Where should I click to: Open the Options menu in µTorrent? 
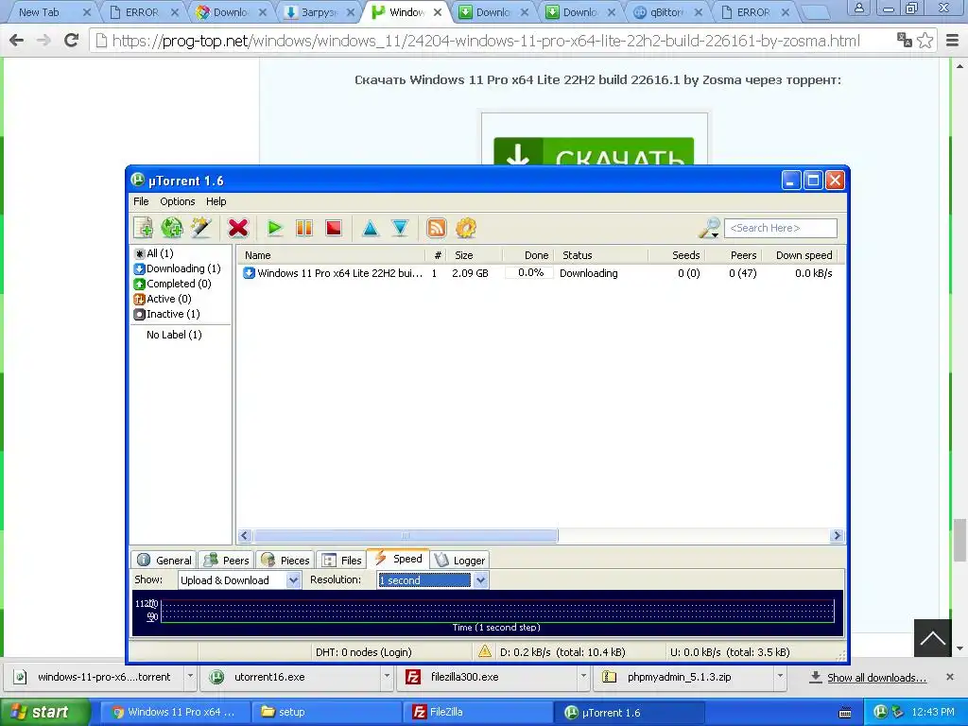tap(177, 201)
